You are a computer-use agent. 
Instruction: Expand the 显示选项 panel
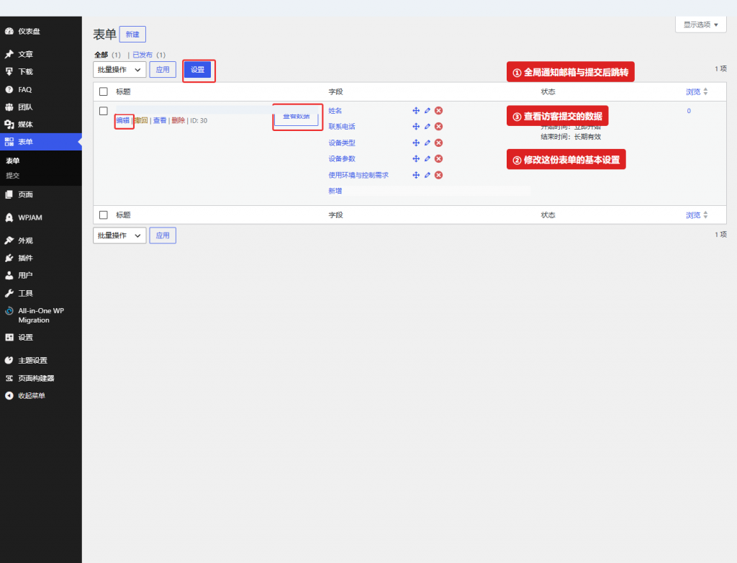(x=701, y=24)
